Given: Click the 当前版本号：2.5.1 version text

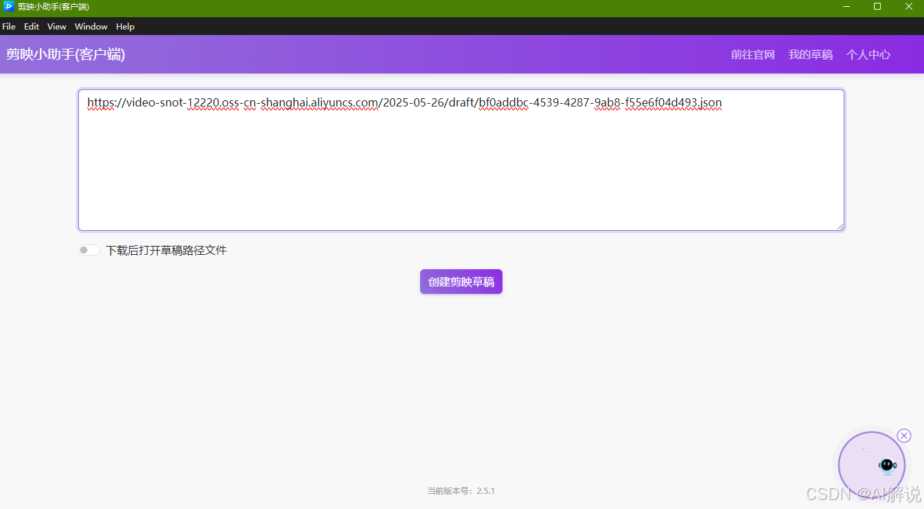Looking at the screenshot, I should point(461,491).
